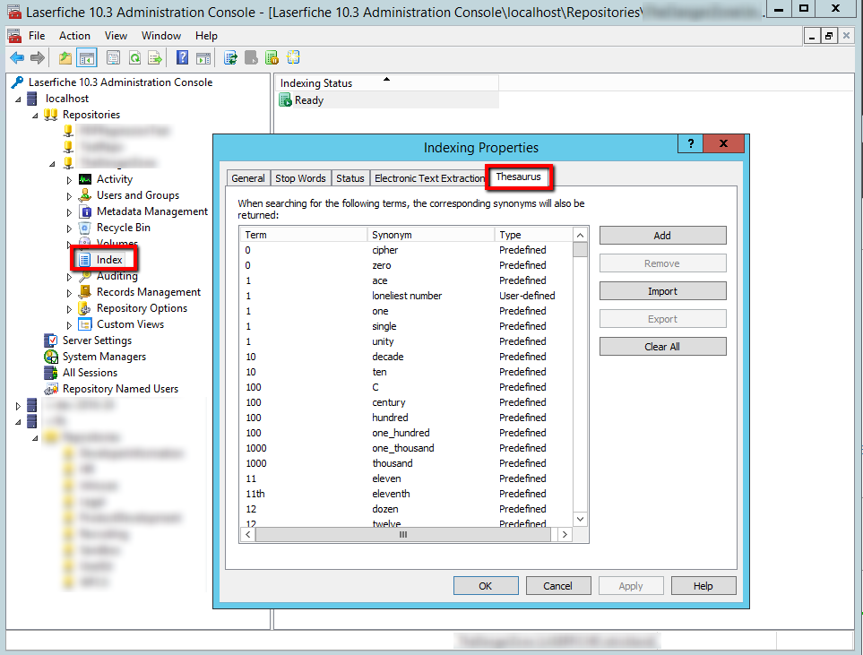
Task: Click the Users and Groups icon
Action: 85,195
